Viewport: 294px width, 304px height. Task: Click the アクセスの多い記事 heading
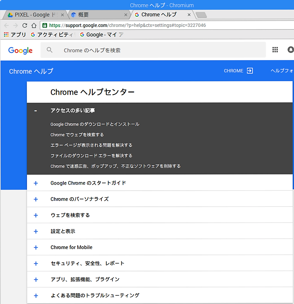[73, 111]
